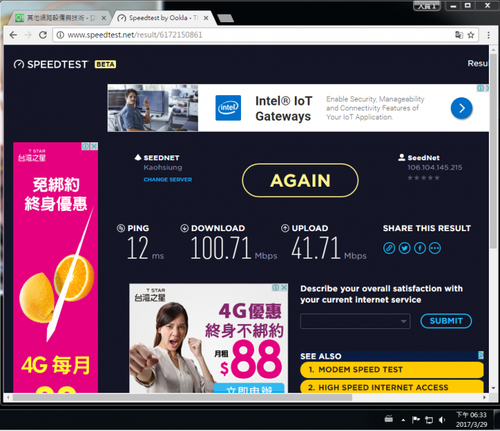Close the pink T Star side ad
Viewport: 500px width, 431px height.
click(94, 146)
